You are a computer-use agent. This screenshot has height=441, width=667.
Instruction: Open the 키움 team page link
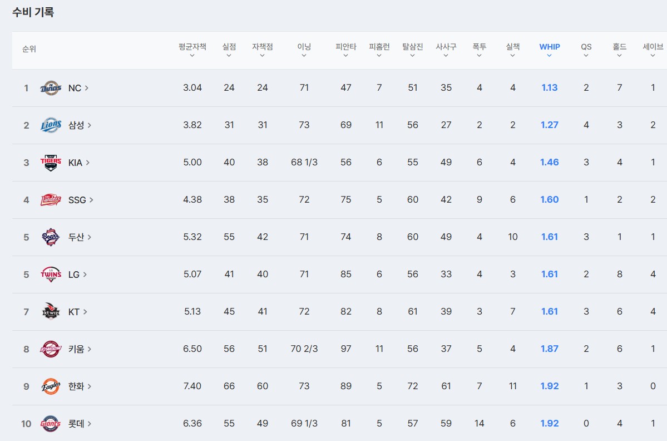point(79,349)
